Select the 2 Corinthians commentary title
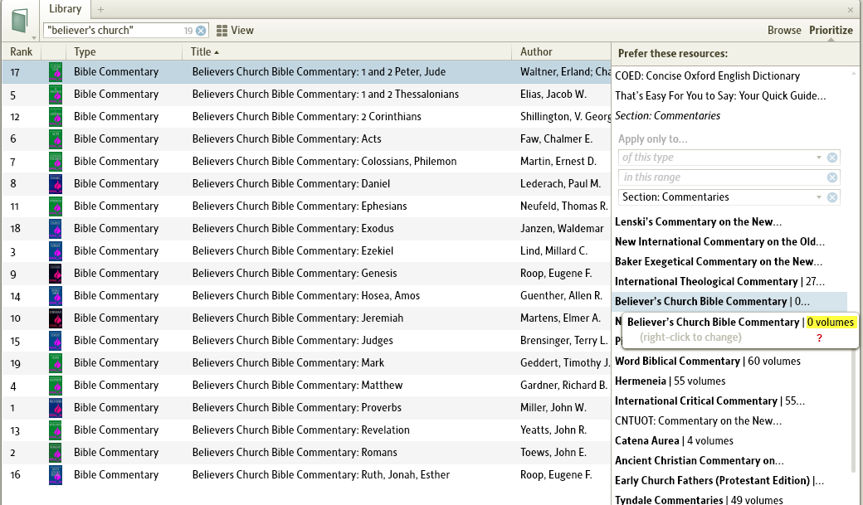The height and width of the screenshot is (505, 863). [x=306, y=117]
